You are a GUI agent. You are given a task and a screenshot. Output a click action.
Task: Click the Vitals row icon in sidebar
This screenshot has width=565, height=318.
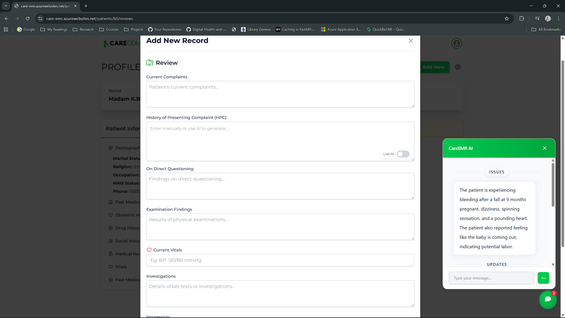(110, 267)
